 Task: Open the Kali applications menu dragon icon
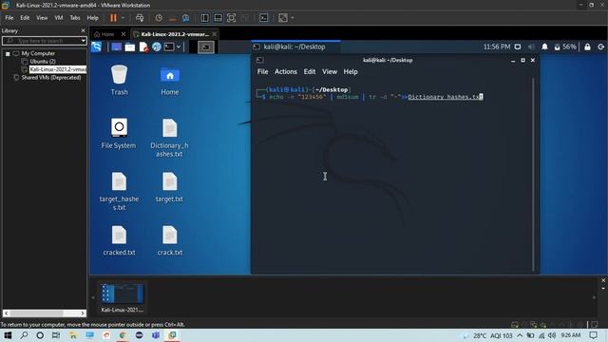click(96, 47)
